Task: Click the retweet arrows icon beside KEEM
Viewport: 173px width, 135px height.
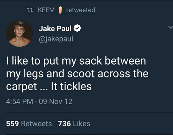Action: point(30,10)
